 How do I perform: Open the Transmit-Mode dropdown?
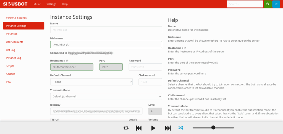(106, 97)
